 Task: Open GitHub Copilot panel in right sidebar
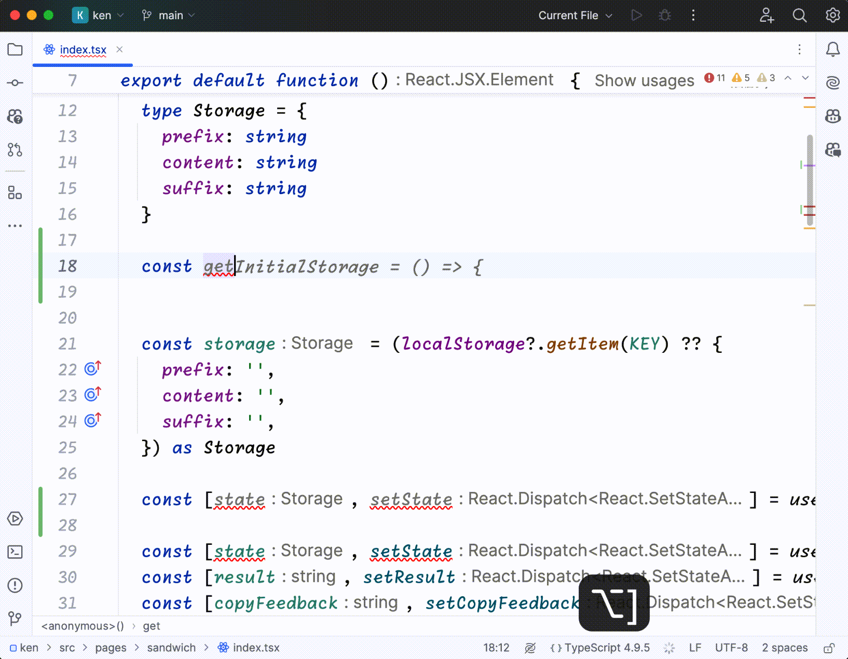click(833, 116)
